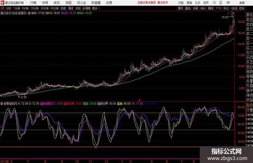Click the red Tongdaxin app logo

pos(2,3)
